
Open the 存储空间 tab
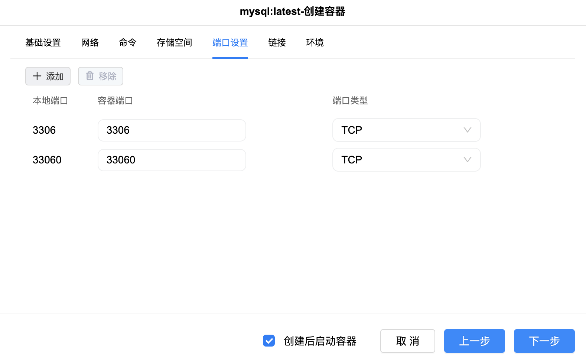click(175, 43)
